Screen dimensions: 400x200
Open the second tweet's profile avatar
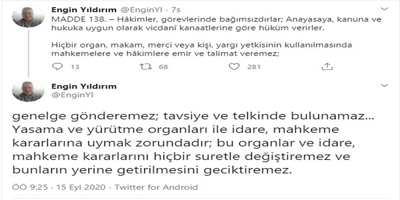28,91
